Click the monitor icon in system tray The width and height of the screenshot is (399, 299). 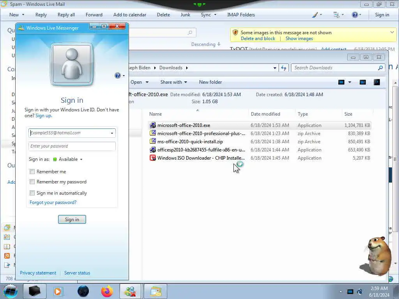click(x=350, y=292)
